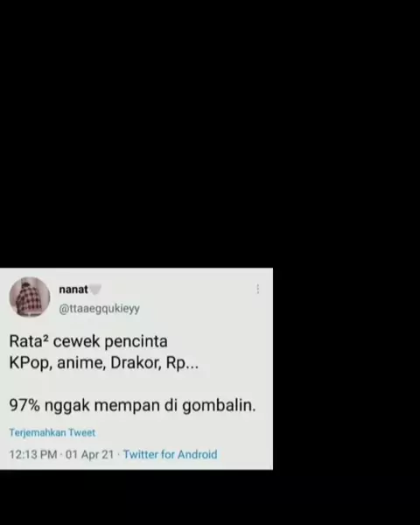Viewport: 420px width, 525px height.
Task: Click the words 'nggak mempan' in the tweet
Action: coord(102,406)
